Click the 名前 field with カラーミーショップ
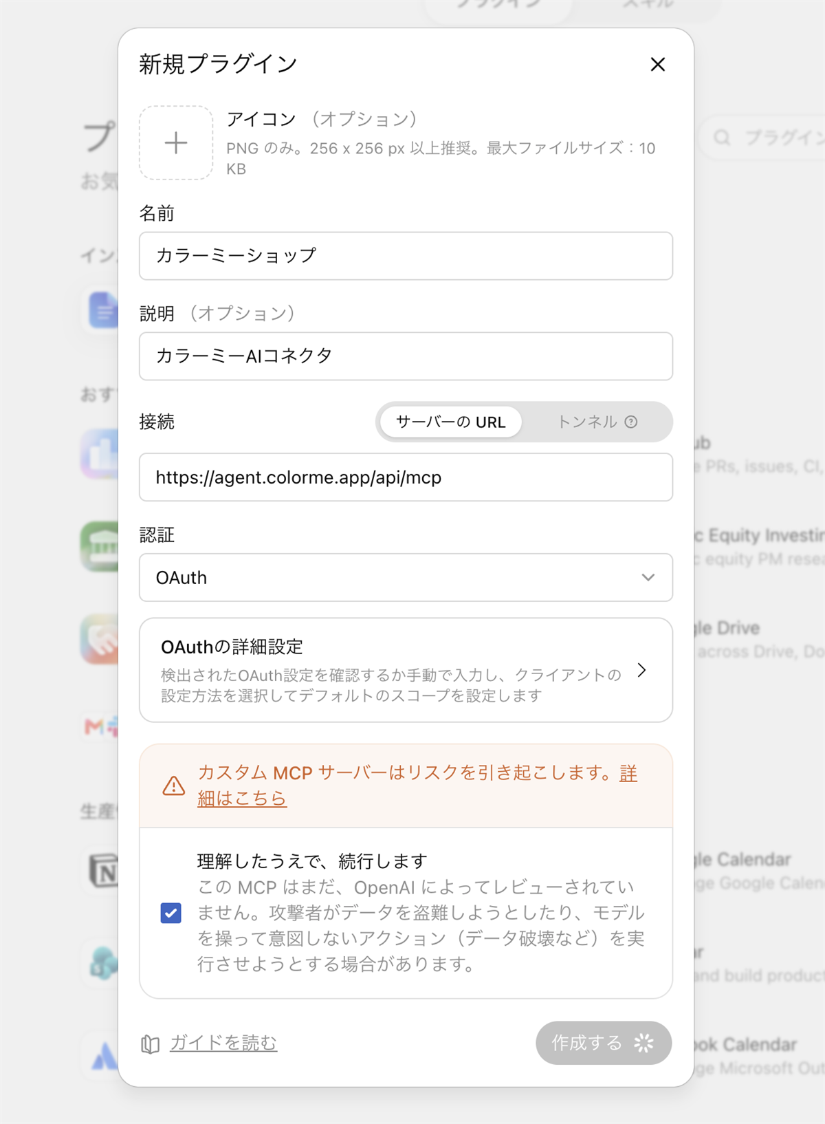Image resolution: width=825 pixels, height=1124 pixels. click(406, 256)
